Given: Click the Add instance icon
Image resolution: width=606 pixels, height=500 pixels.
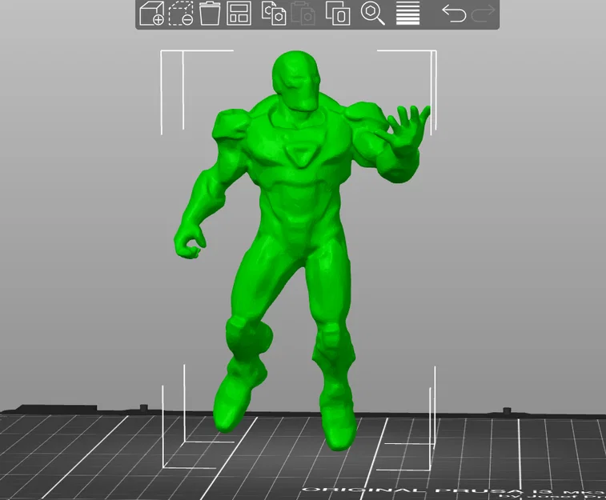Looking at the screenshot, I should pos(338,14).
